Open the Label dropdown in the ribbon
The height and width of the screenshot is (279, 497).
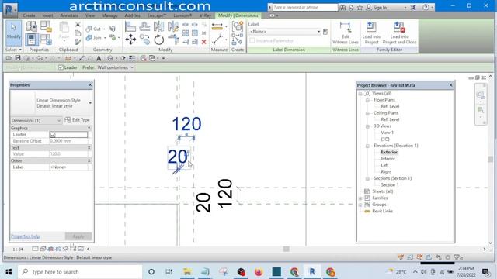point(285,32)
